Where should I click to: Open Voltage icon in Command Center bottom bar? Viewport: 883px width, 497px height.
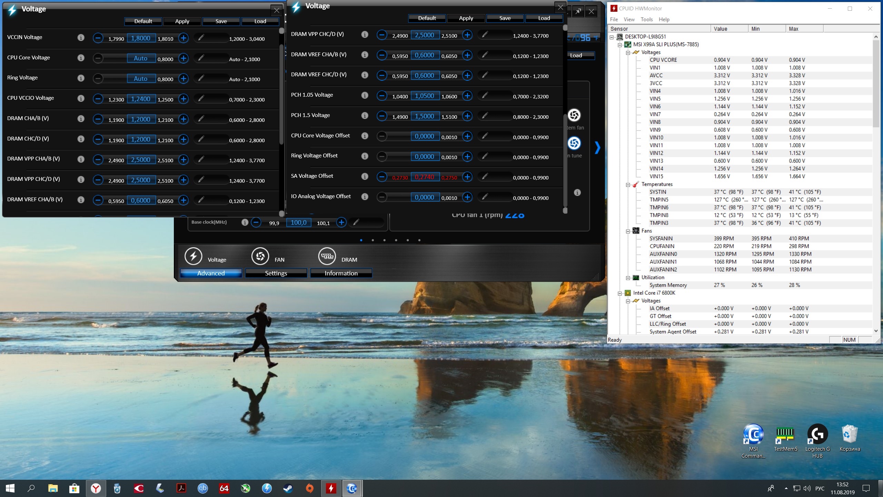pos(193,256)
